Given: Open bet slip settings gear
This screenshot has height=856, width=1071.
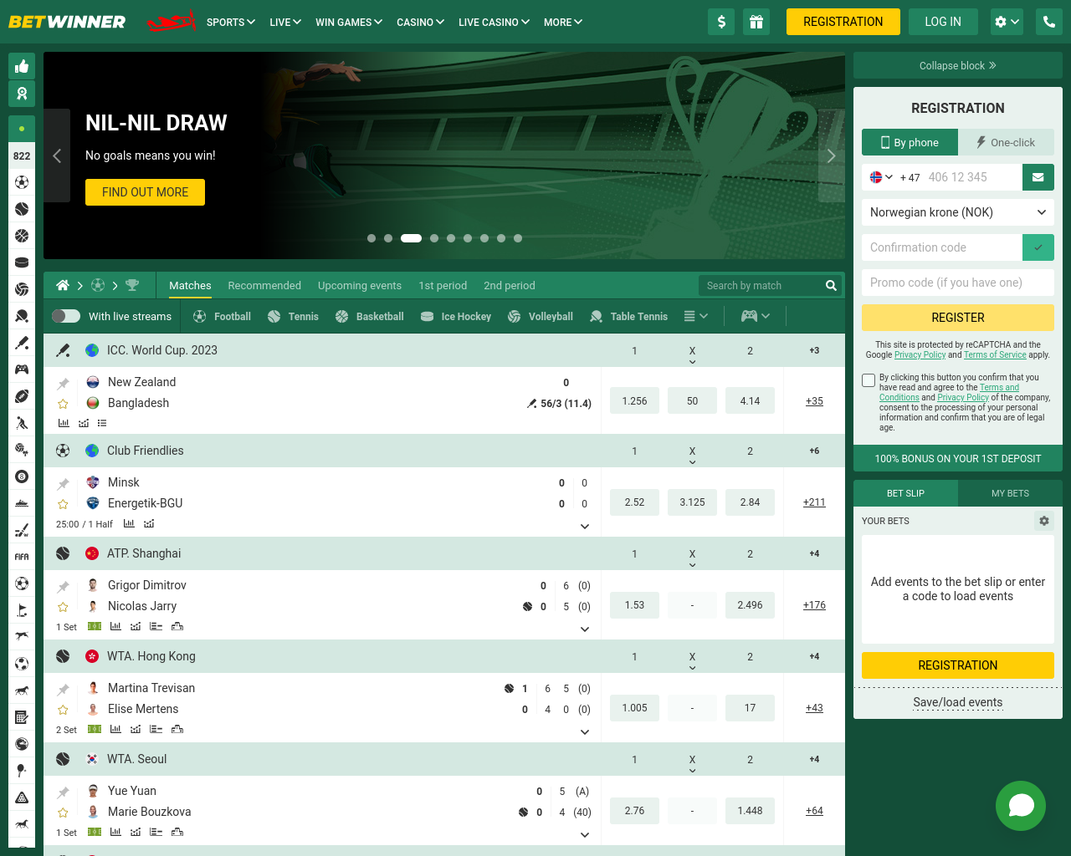Looking at the screenshot, I should tap(1044, 521).
